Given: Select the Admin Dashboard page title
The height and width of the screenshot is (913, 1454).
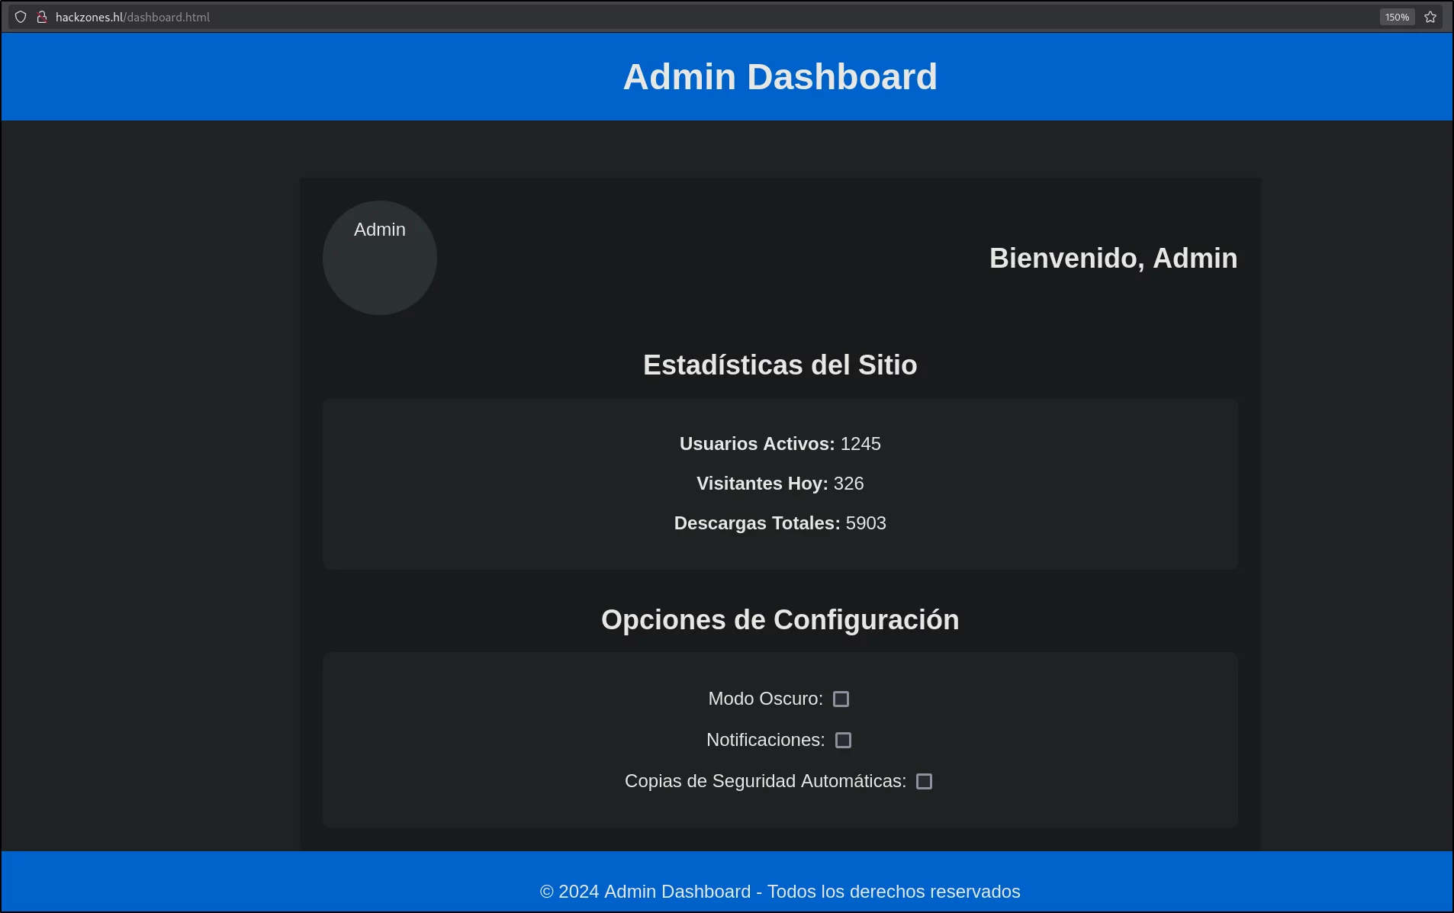Looking at the screenshot, I should 780,77.
